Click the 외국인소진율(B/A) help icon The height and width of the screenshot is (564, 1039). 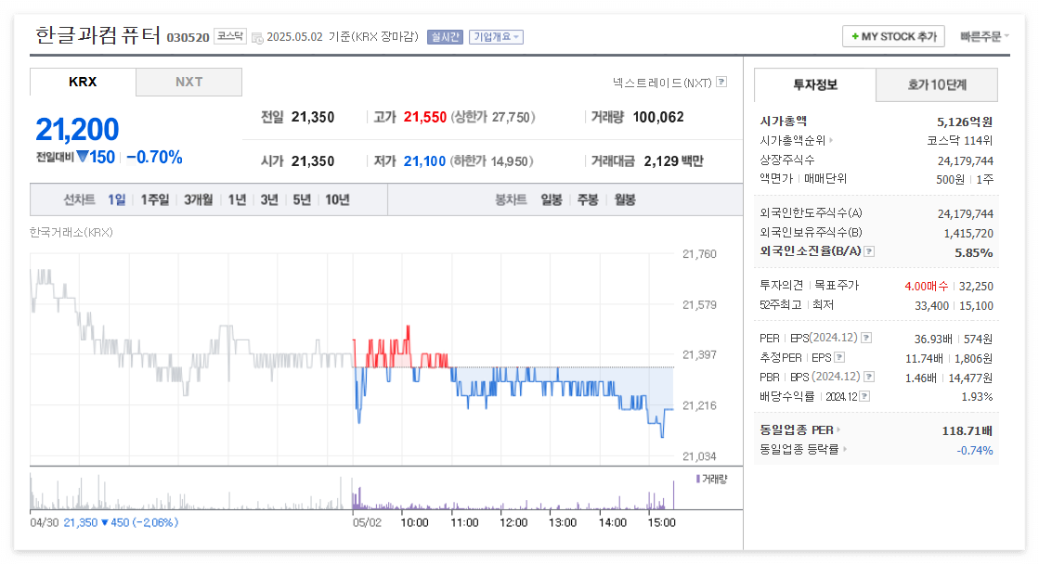click(870, 250)
